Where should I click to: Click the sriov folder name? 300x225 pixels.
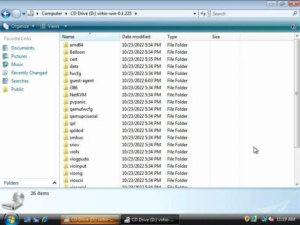[74, 145]
